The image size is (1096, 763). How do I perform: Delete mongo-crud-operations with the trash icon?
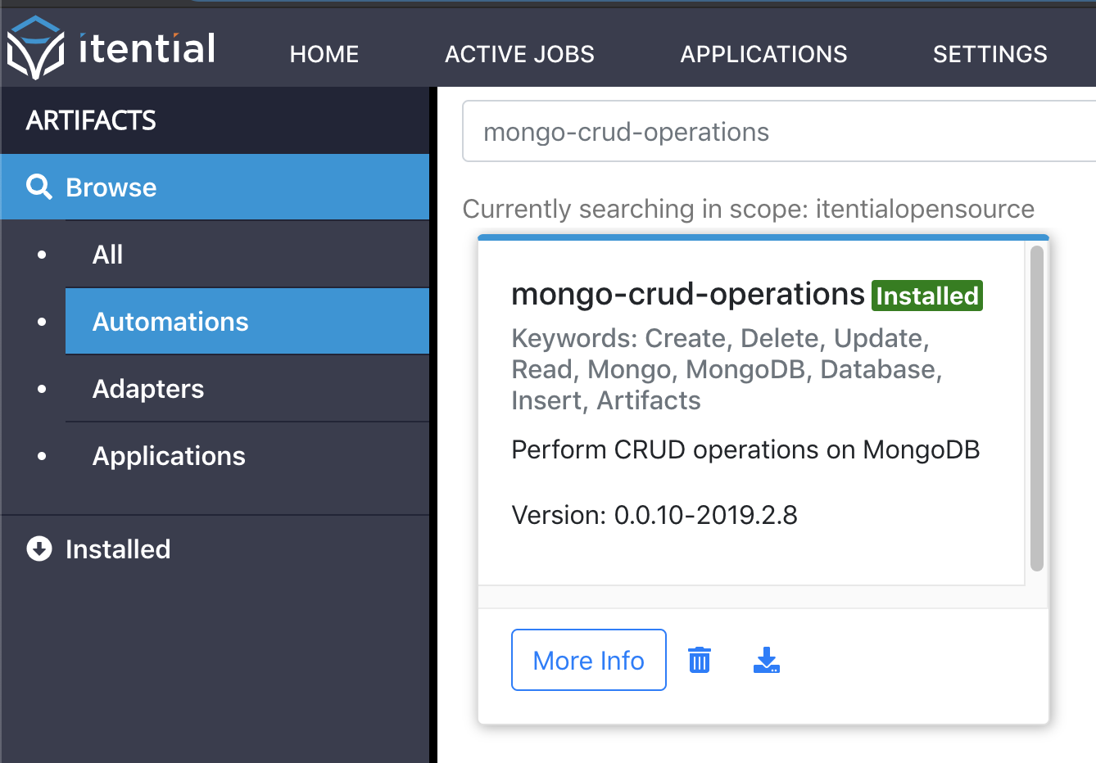coord(700,660)
